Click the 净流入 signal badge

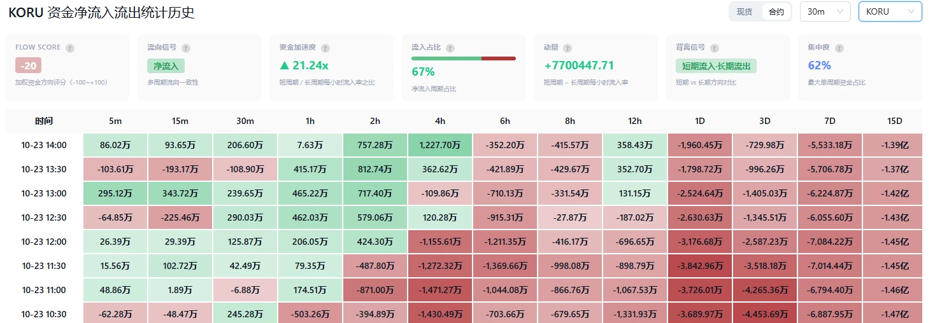(x=166, y=65)
